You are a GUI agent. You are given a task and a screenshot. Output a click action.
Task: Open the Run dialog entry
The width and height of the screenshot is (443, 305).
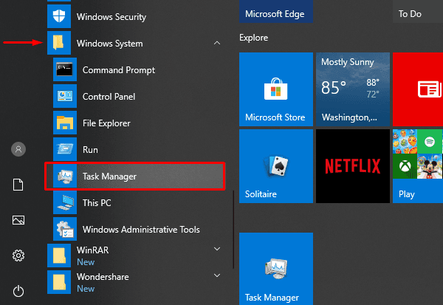90,150
